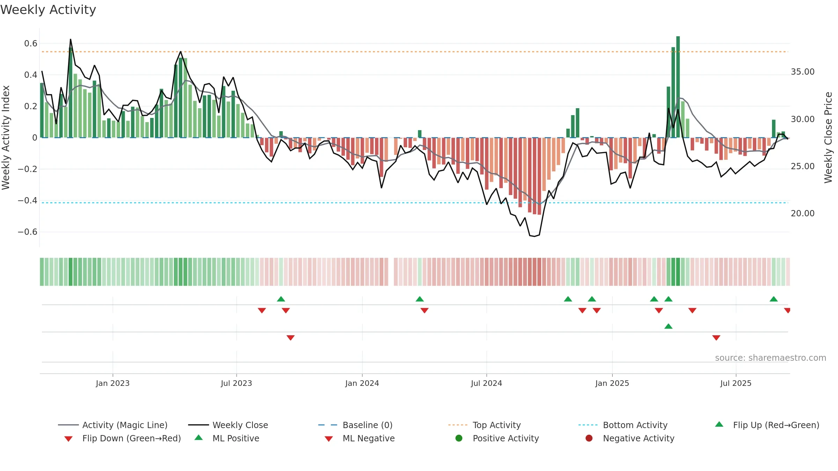The height and width of the screenshot is (471, 838).
Task: Click the Jan 2024 x-axis label
Action: (x=362, y=383)
